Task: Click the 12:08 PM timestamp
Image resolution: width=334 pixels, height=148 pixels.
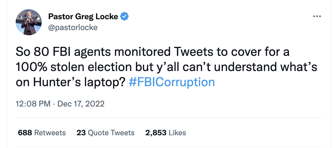Action: pyautogui.click(x=33, y=104)
